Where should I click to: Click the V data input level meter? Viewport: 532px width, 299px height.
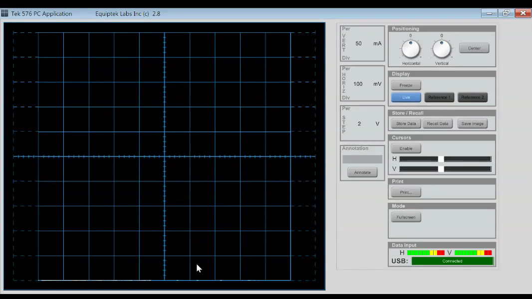(x=473, y=253)
